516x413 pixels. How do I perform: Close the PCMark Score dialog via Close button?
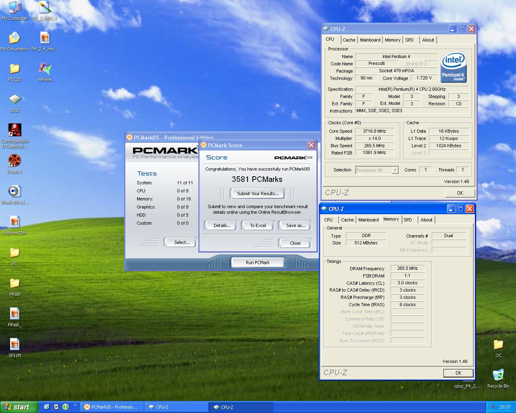tap(295, 243)
